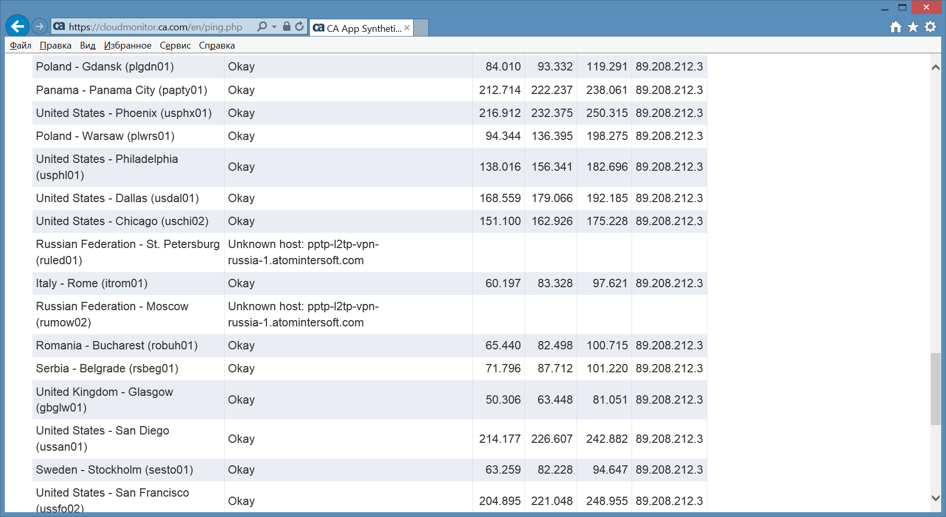Open Favorites star icon
This screenshot has height=517, width=946.
pyautogui.click(x=913, y=27)
